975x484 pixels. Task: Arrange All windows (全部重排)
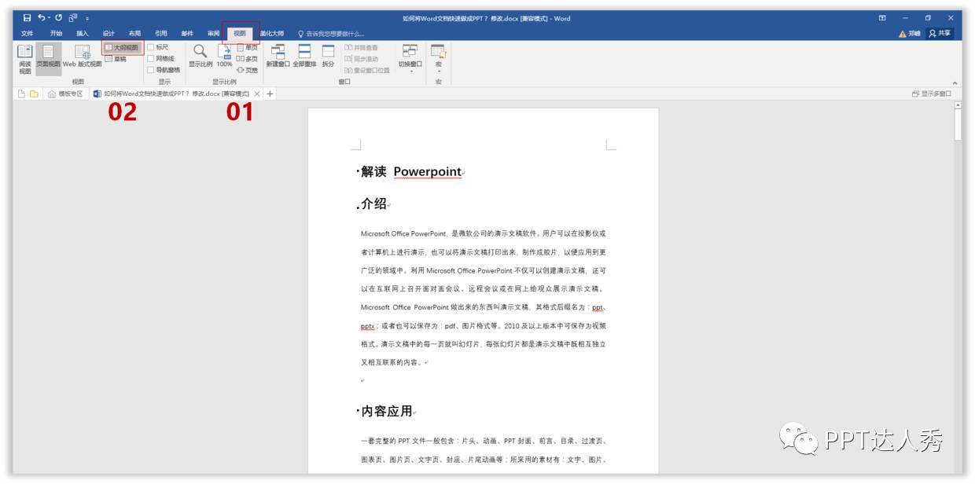click(x=304, y=57)
